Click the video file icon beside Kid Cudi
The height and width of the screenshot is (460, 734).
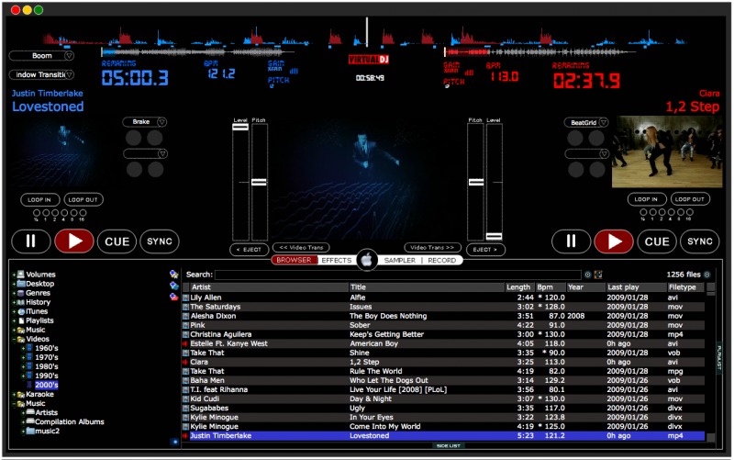click(186, 399)
